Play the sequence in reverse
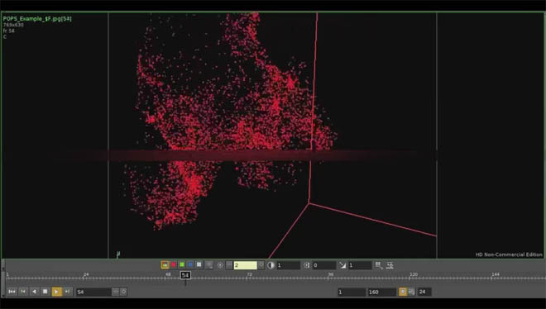The image size is (546, 309). click(34, 292)
